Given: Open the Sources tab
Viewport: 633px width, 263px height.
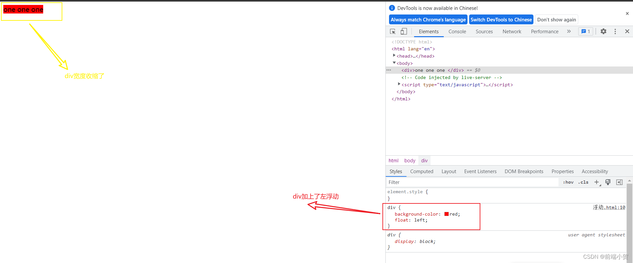Looking at the screenshot, I should 484,32.
